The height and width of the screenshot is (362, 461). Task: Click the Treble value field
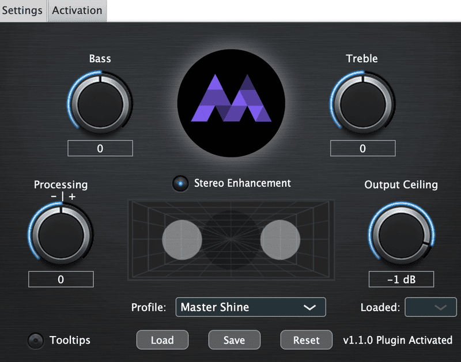pyautogui.click(x=363, y=149)
